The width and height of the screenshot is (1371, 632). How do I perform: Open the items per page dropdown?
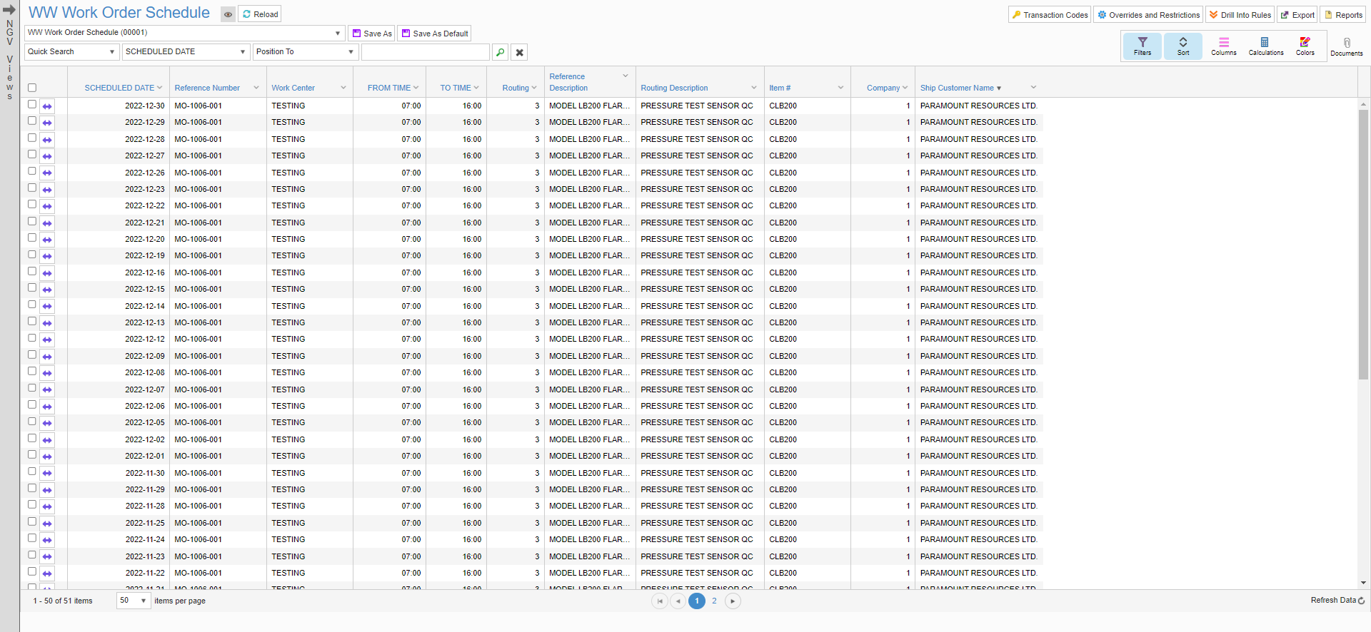click(134, 601)
